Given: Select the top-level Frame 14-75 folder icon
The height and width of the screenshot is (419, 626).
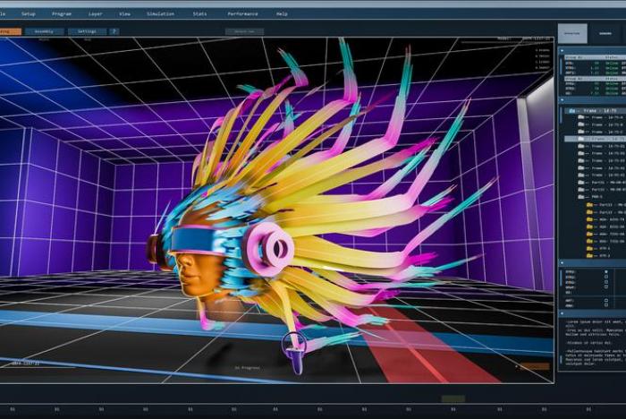Looking at the screenshot, I should 571,109.
